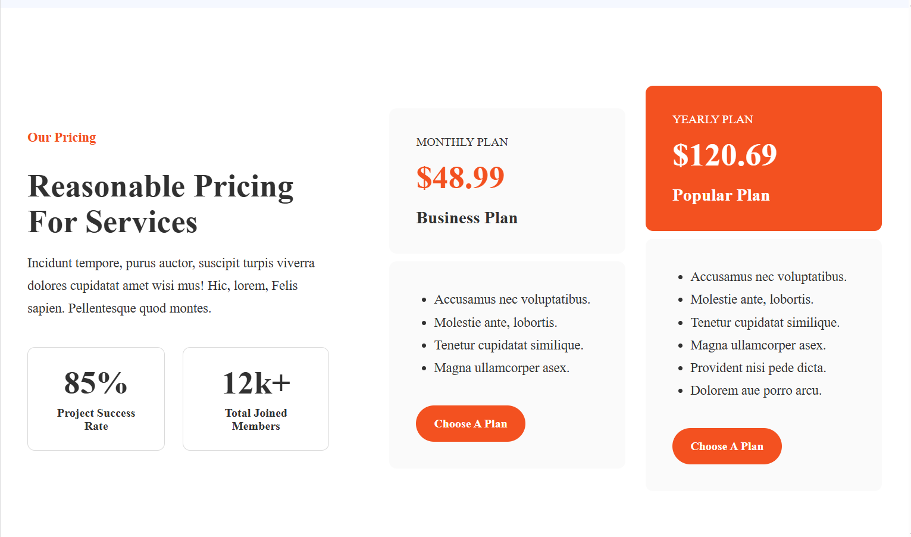Click the Provident nisi pede dicta feature
This screenshot has width=911, height=537.
click(x=758, y=368)
